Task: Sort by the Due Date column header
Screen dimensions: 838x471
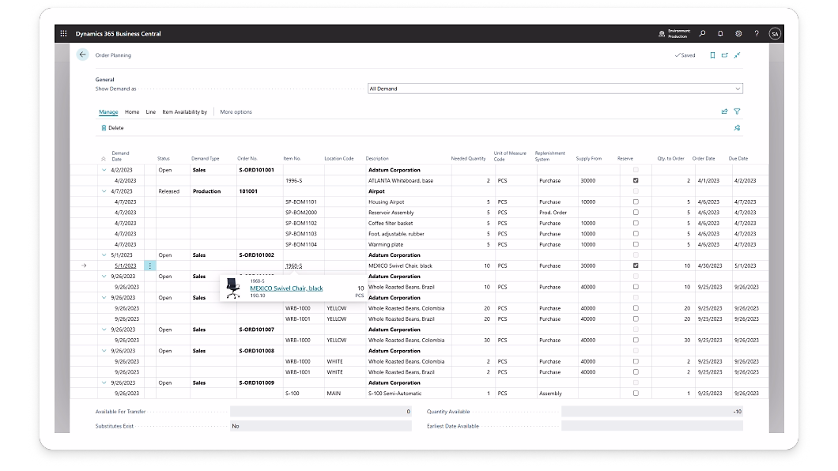Action: click(738, 159)
